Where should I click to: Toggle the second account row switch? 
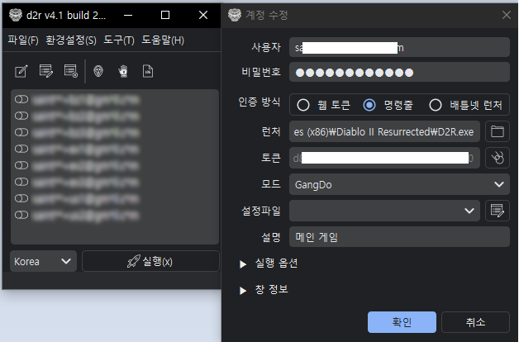tap(21, 116)
